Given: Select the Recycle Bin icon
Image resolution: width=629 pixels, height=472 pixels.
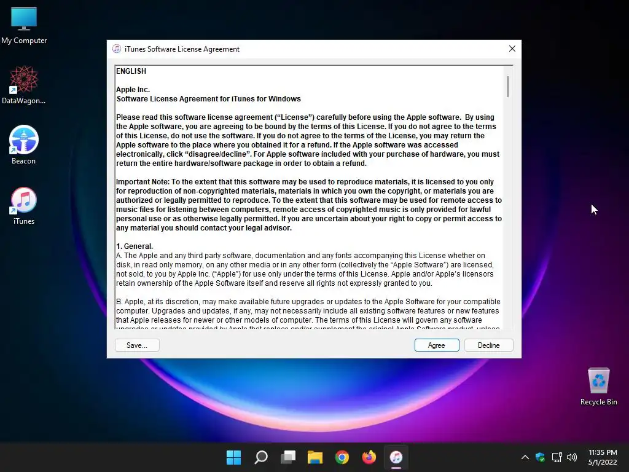Looking at the screenshot, I should click(x=598, y=387).
